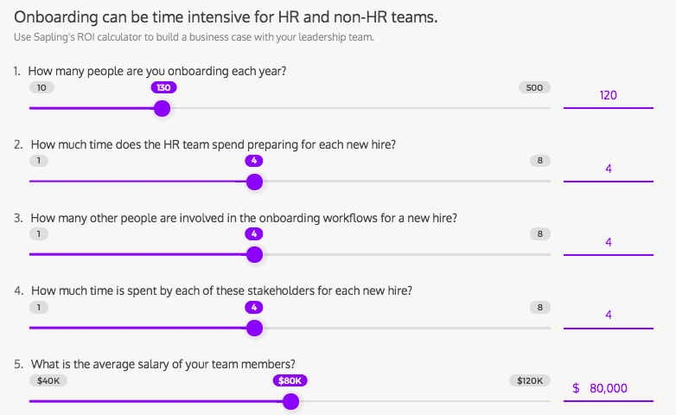Click the onboarding-per-year slider handle

point(162,109)
